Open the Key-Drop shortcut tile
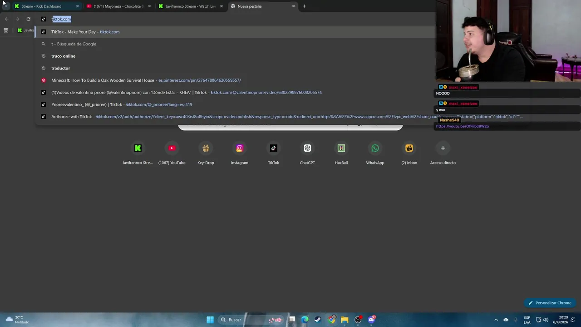The image size is (581, 327). pos(206,154)
